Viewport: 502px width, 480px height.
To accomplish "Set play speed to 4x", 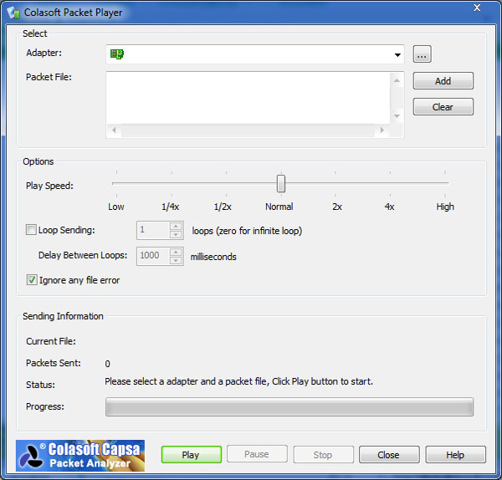I will 389,207.
